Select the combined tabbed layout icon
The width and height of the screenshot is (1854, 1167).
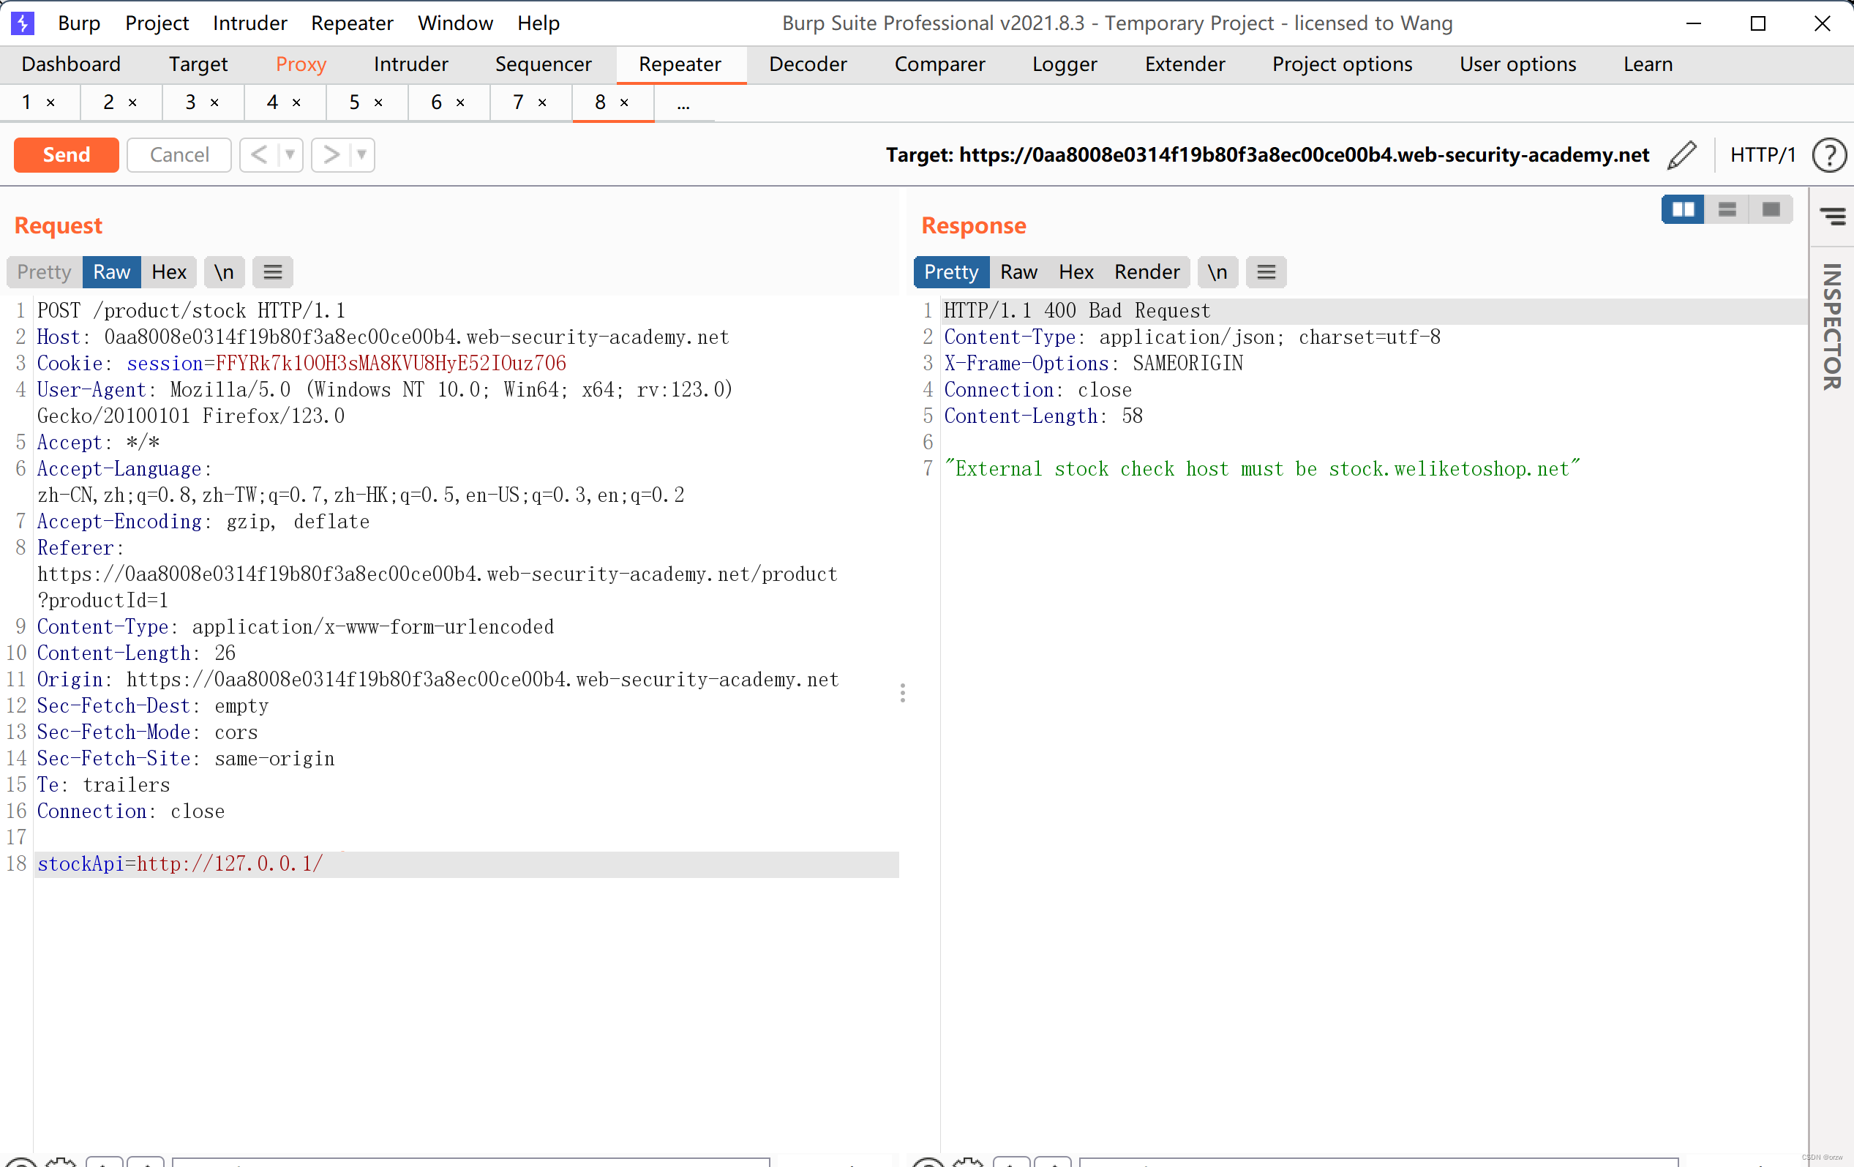[x=1771, y=209]
